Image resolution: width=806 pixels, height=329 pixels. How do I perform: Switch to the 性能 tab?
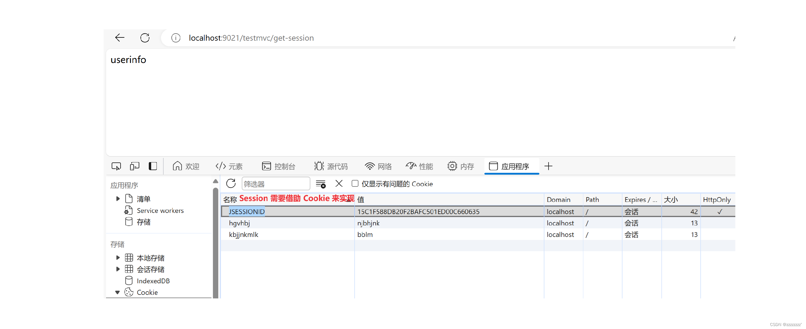[419, 166]
